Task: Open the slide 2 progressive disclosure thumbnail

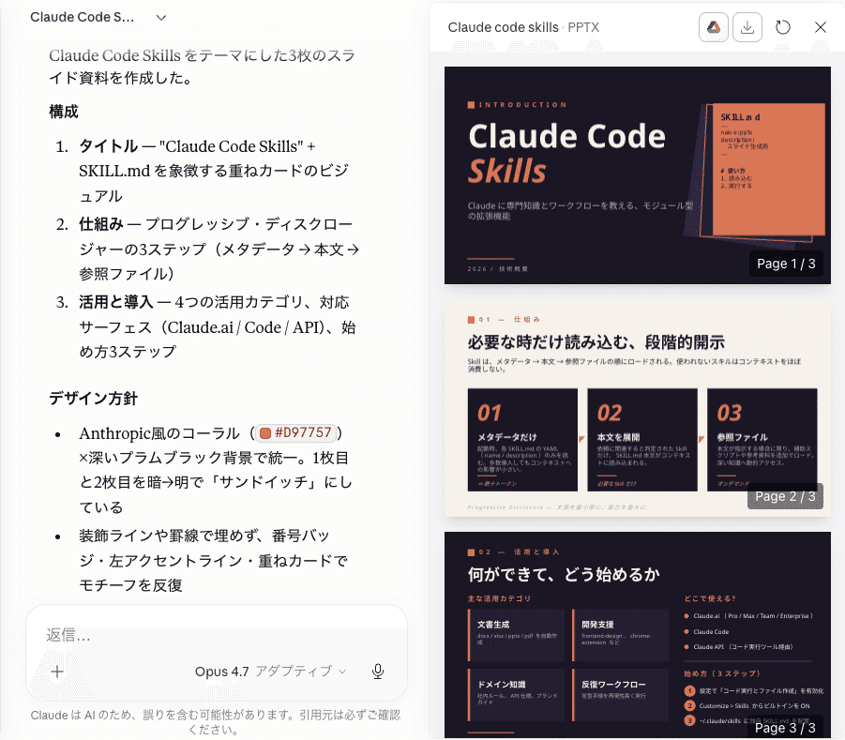Action: 638,409
